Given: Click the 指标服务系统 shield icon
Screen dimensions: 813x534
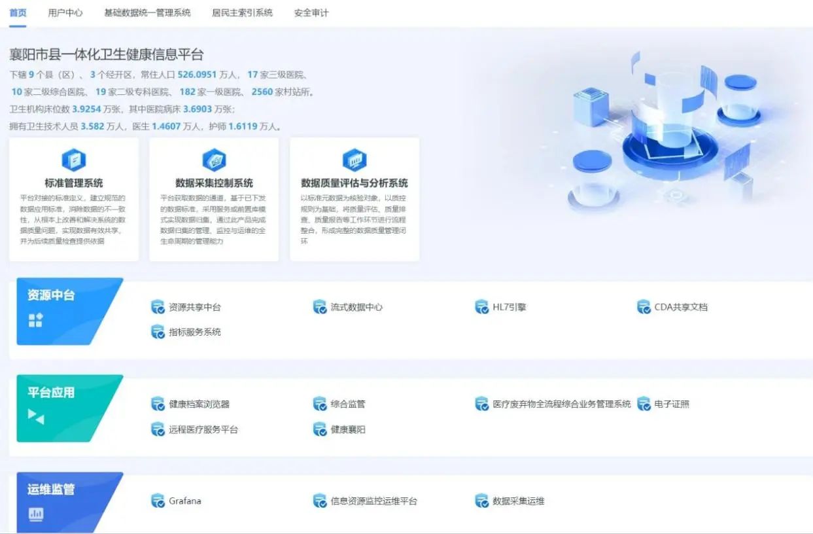Looking at the screenshot, I should [157, 332].
